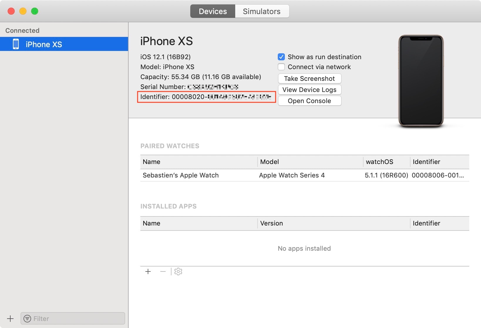Image resolution: width=481 pixels, height=328 pixels.
Task: Zoom the window with the green button
Action: pos(35,11)
